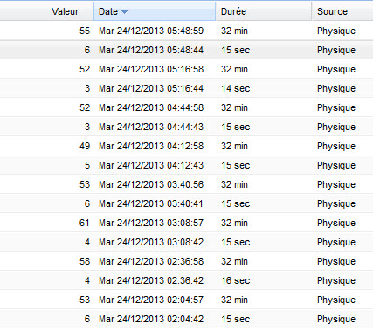Sort by the Valeur column header
The image size is (373, 331).
tap(46, 11)
